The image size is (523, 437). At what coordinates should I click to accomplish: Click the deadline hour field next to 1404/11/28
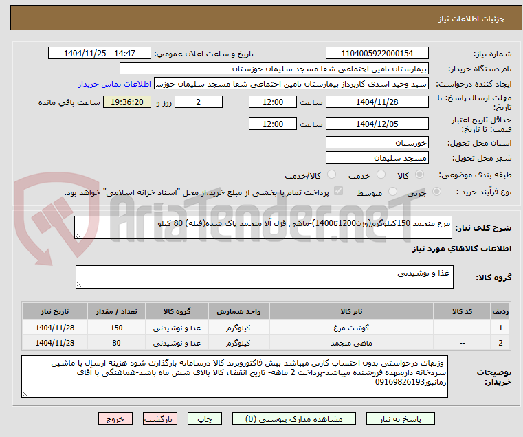273,102
